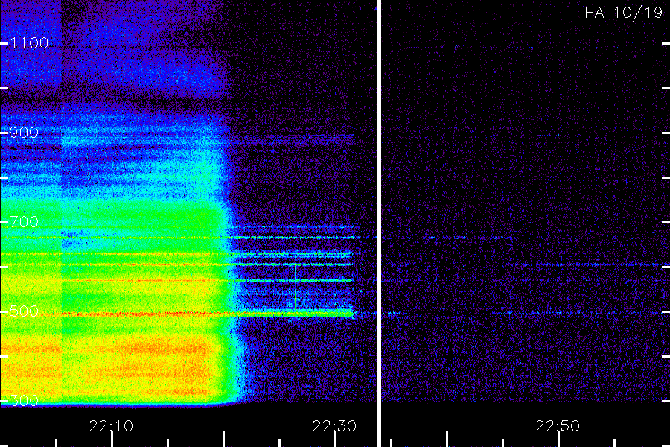Click the 900 frequency axis label
This screenshot has height=447, width=670.
pos(24,133)
